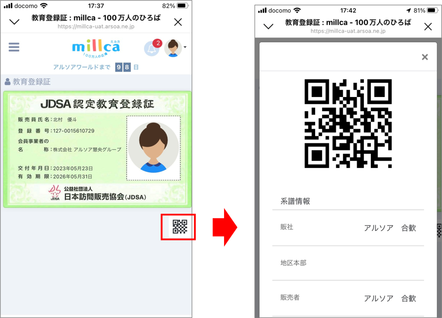Tap the 販社 row in lineage info

(x=348, y=228)
